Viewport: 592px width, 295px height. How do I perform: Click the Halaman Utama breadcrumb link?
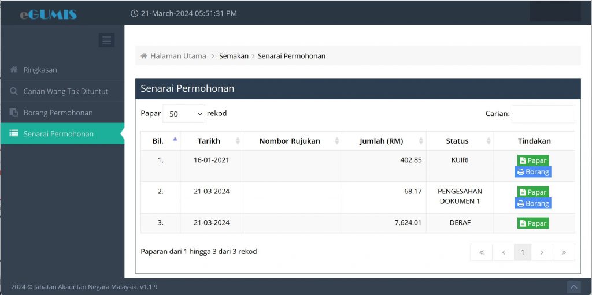(178, 56)
